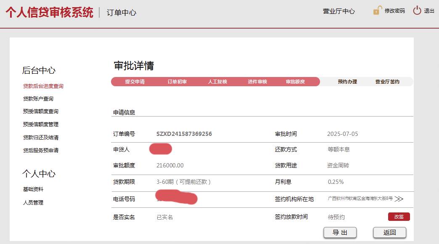Click the 已实名 verification value

point(165,217)
